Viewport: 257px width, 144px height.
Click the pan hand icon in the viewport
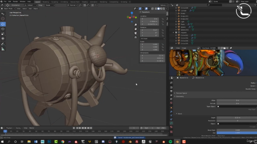pyautogui.click(x=136, y=29)
